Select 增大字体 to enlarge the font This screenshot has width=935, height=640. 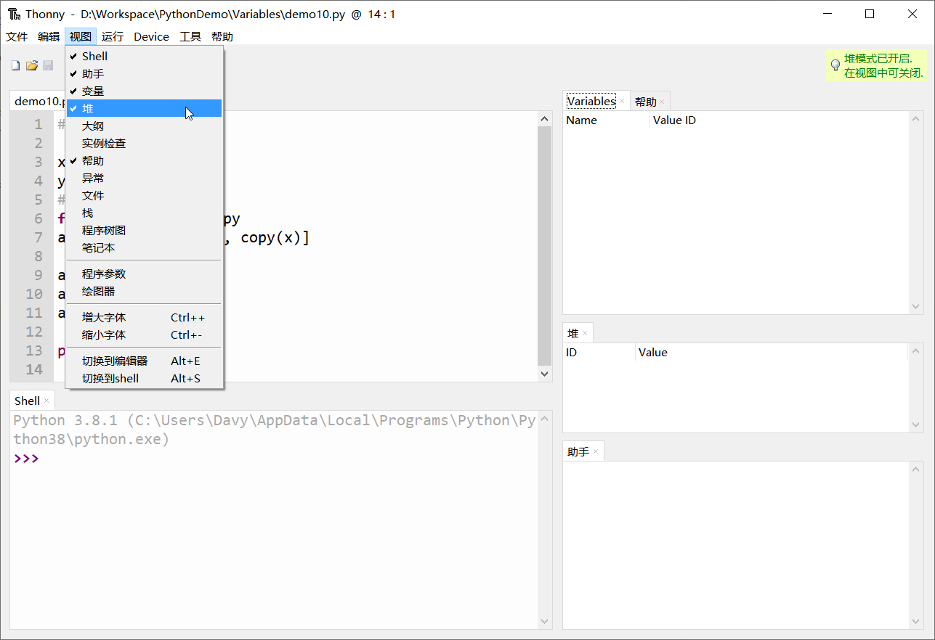click(x=103, y=317)
